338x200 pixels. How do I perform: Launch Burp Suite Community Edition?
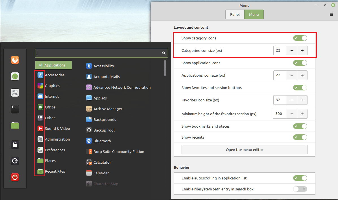(115, 152)
